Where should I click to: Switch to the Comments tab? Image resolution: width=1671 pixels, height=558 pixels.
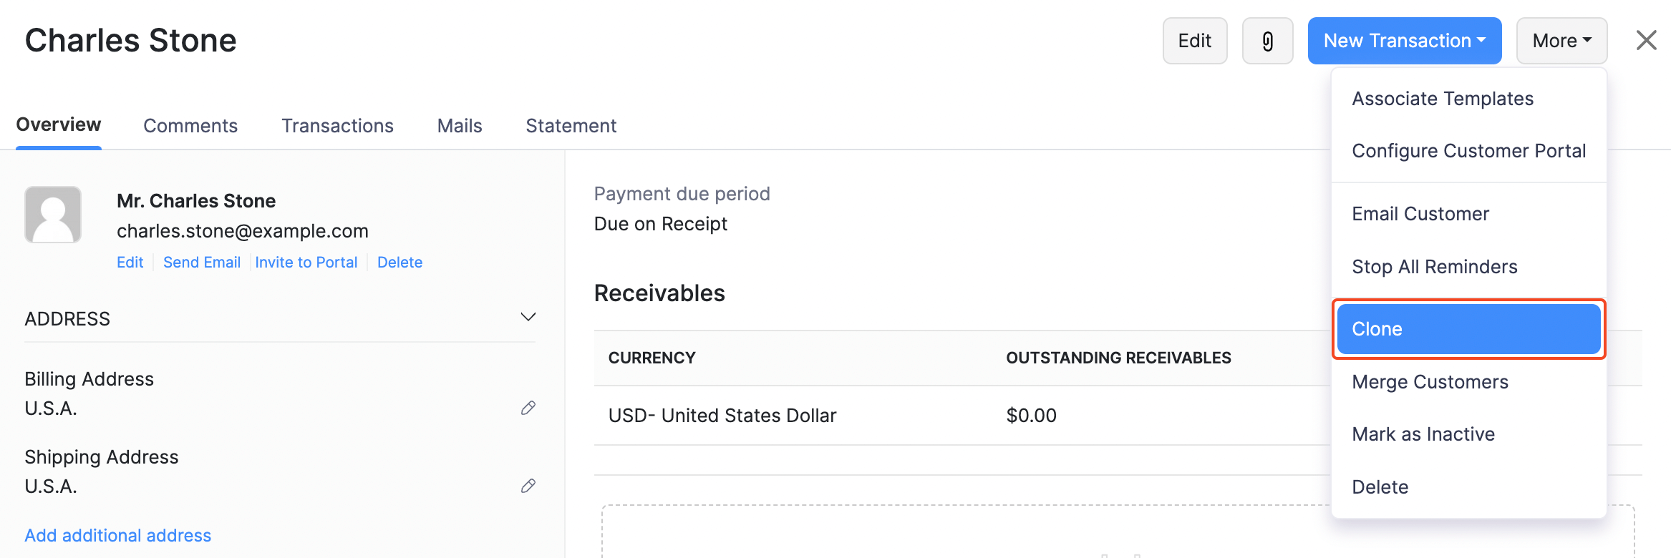(x=190, y=126)
